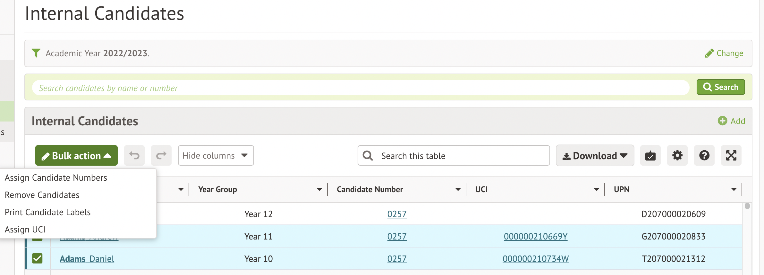Open the UCI column menu arrow
The width and height of the screenshot is (764, 275).
(596, 189)
